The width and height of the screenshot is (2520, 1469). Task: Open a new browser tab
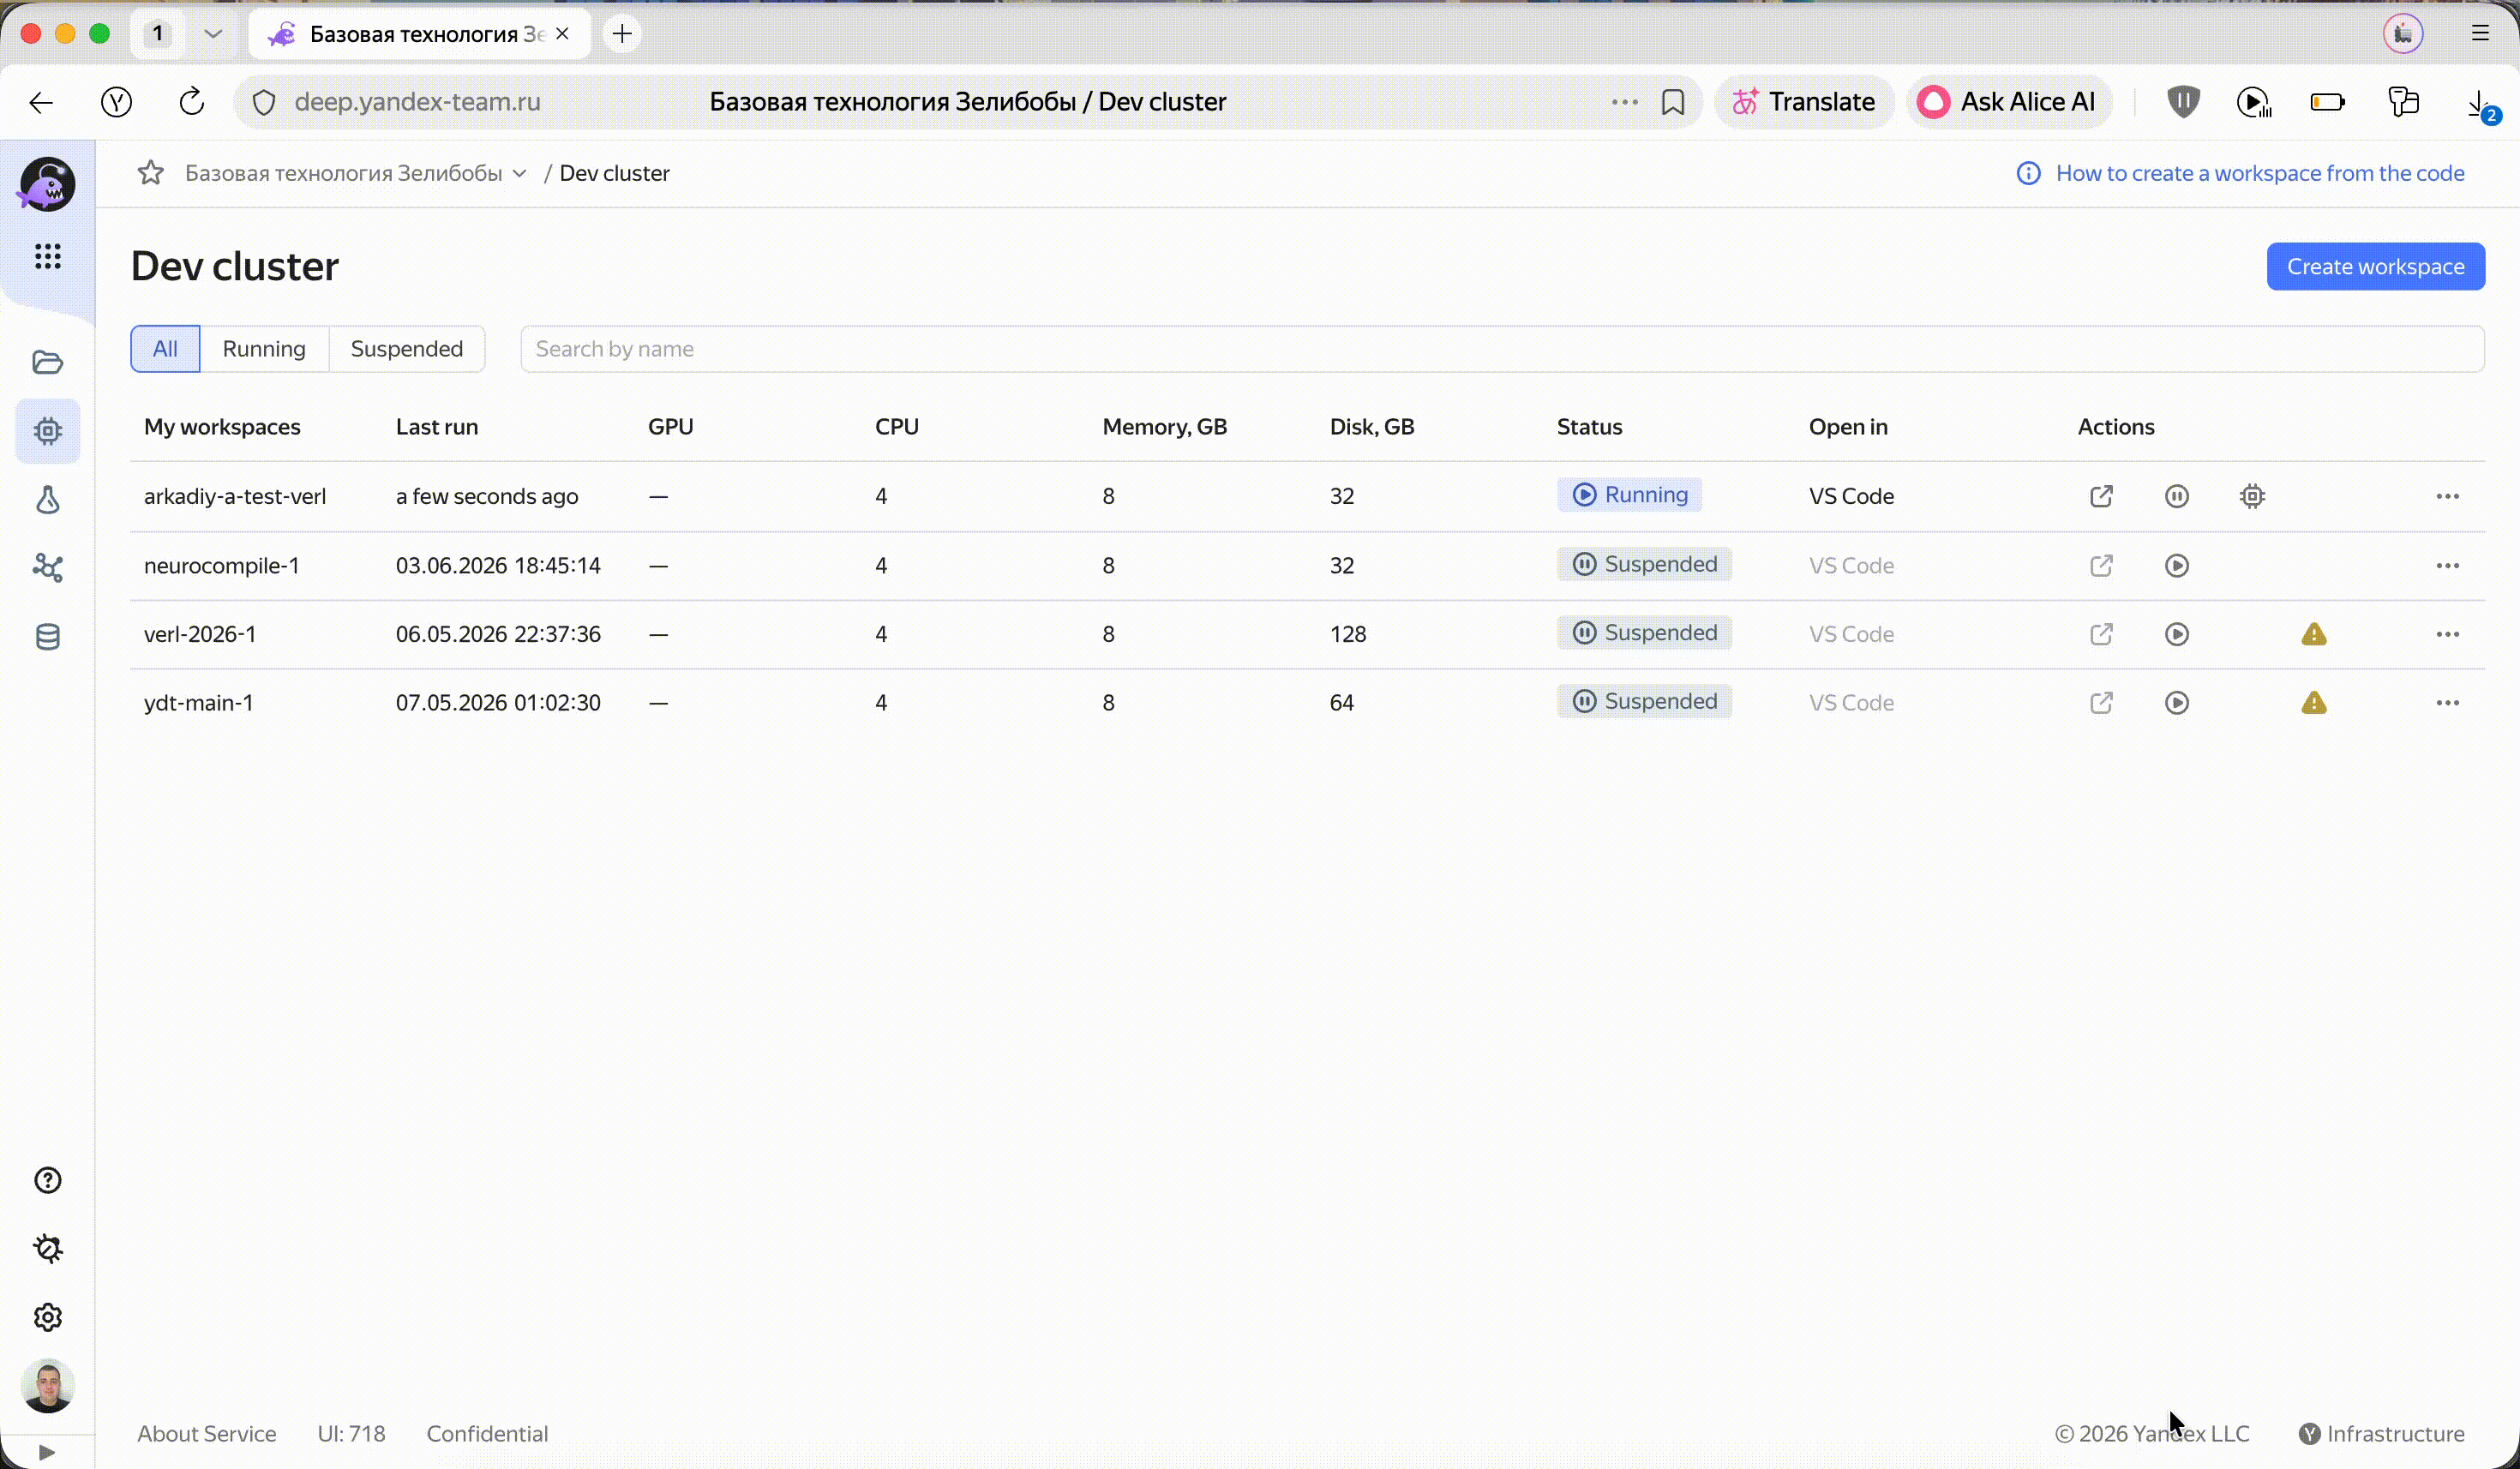[x=622, y=34]
